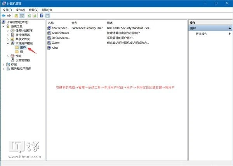Screen dimensions: 233x166
Task: Click the Back arrow toolbar icon
Action: coord(3,15)
